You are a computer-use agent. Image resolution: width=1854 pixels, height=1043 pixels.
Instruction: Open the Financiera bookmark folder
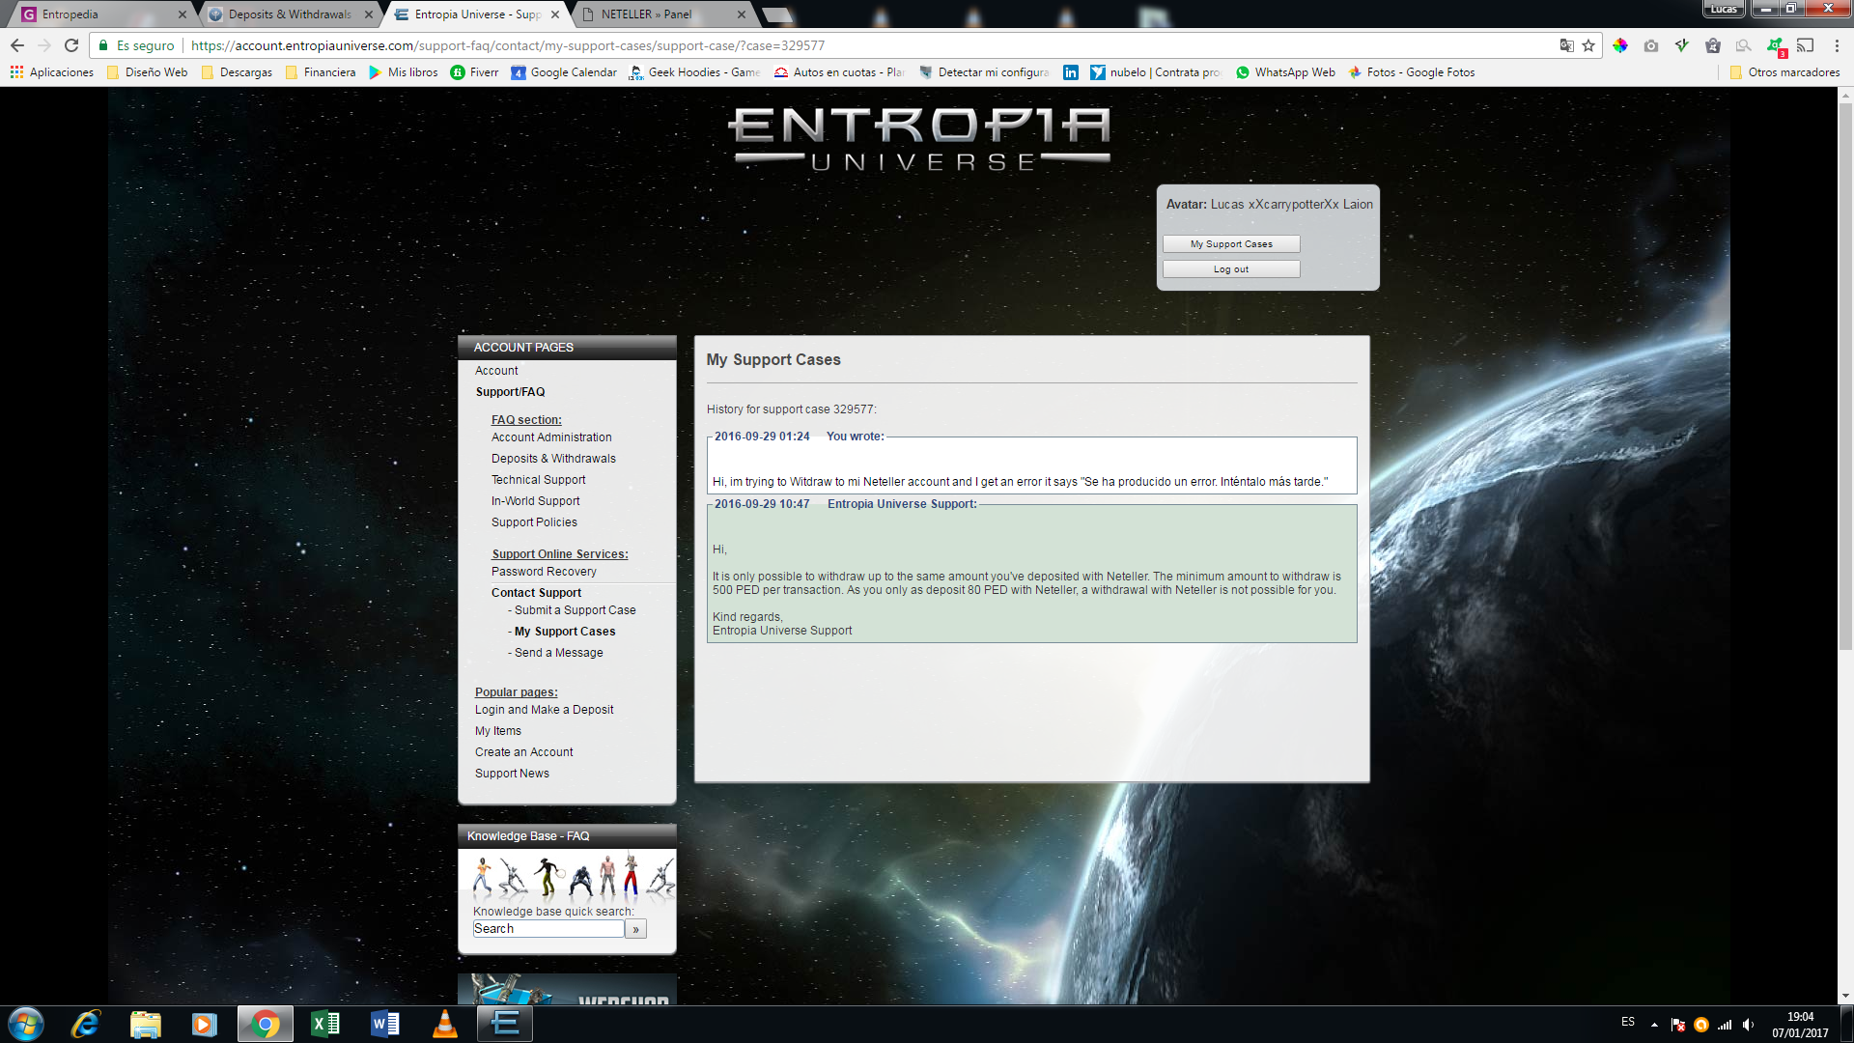pos(321,72)
